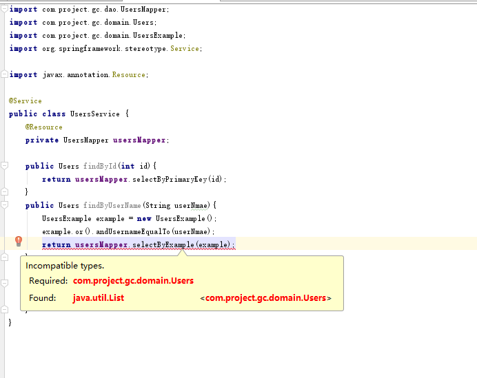Click the generic <com.project.gc.domain.Users> in the tooltip
The height and width of the screenshot is (378, 477).
pyautogui.click(x=265, y=298)
